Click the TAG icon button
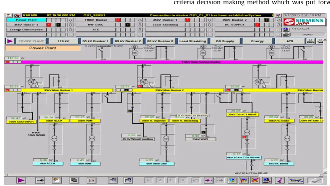 (x=320, y=41)
